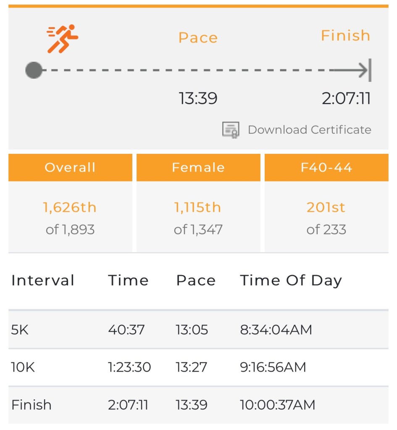Select the F40-44 age group tab
Screen dimensions: 397x430
tap(326, 167)
